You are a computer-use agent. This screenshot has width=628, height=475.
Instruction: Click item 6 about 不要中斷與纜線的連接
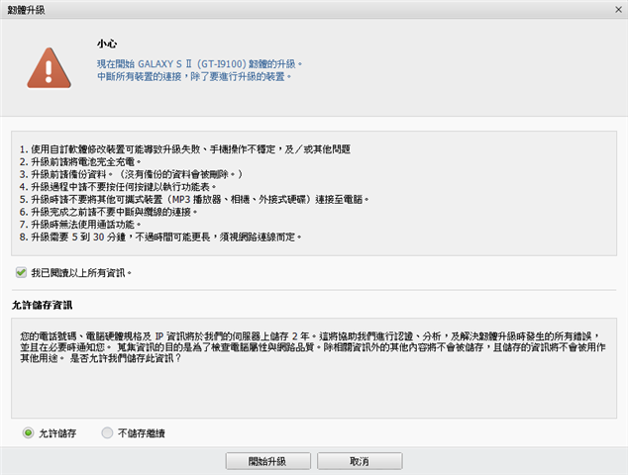(109, 212)
